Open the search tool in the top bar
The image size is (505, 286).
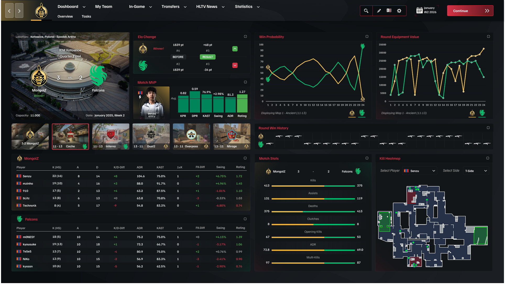point(366,11)
